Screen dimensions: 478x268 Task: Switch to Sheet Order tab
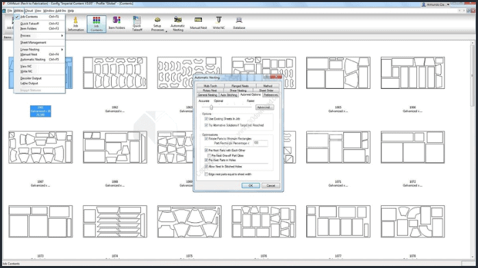pos(266,91)
